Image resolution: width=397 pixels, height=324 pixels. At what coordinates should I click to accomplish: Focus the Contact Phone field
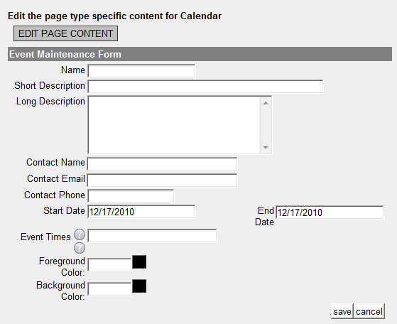131,196
